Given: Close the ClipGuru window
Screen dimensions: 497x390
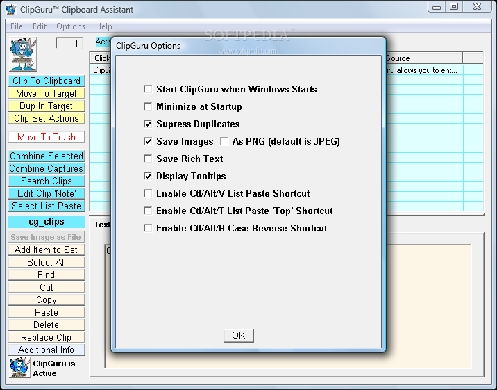Looking at the screenshot, I should coord(477,7).
